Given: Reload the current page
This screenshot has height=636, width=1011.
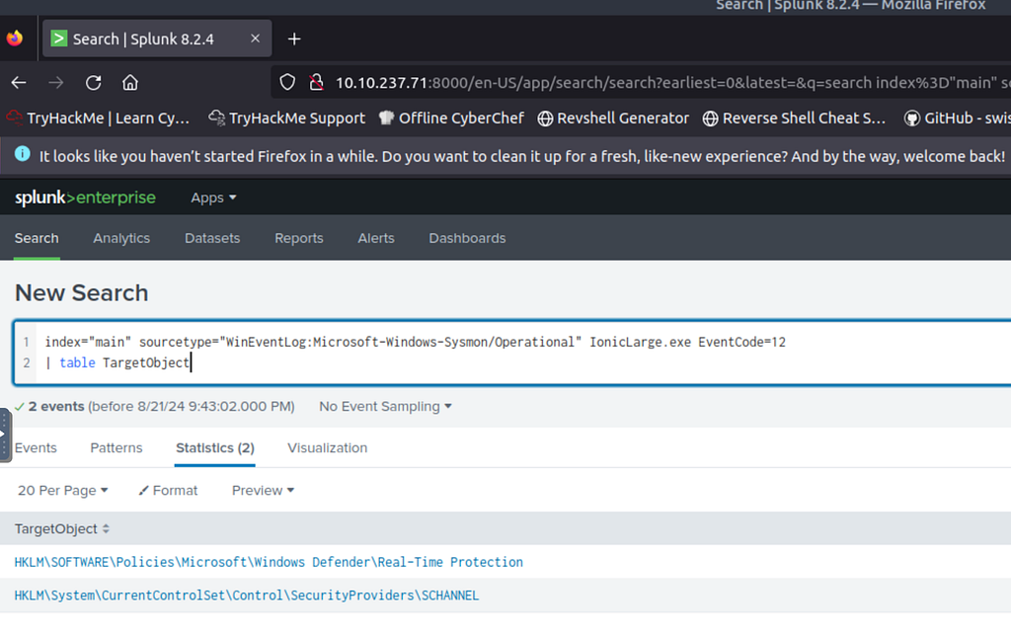Looking at the screenshot, I should tap(94, 83).
